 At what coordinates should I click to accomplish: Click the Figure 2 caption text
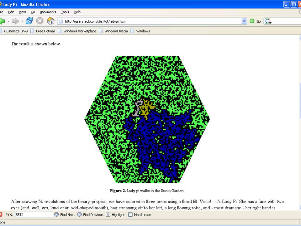(x=147, y=191)
